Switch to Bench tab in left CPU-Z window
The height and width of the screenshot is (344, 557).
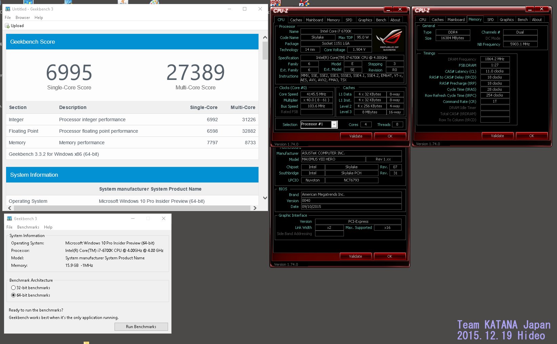pyautogui.click(x=381, y=20)
